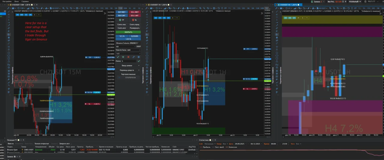Select the lock drawings icon in left toolbar
Image resolution: width=384 pixels, height=160 pixels.
pyautogui.click(x=9, y=37)
